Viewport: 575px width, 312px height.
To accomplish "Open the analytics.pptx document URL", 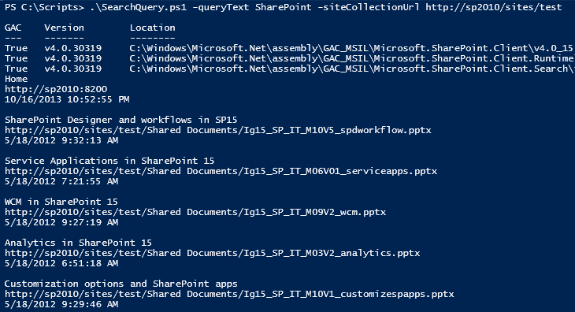I will (x=213, y=253).
